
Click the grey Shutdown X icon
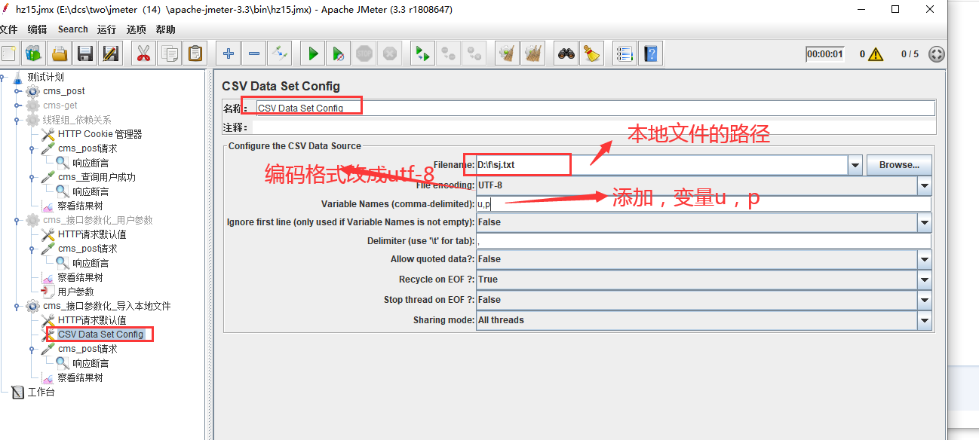click(x=390, y=53)
